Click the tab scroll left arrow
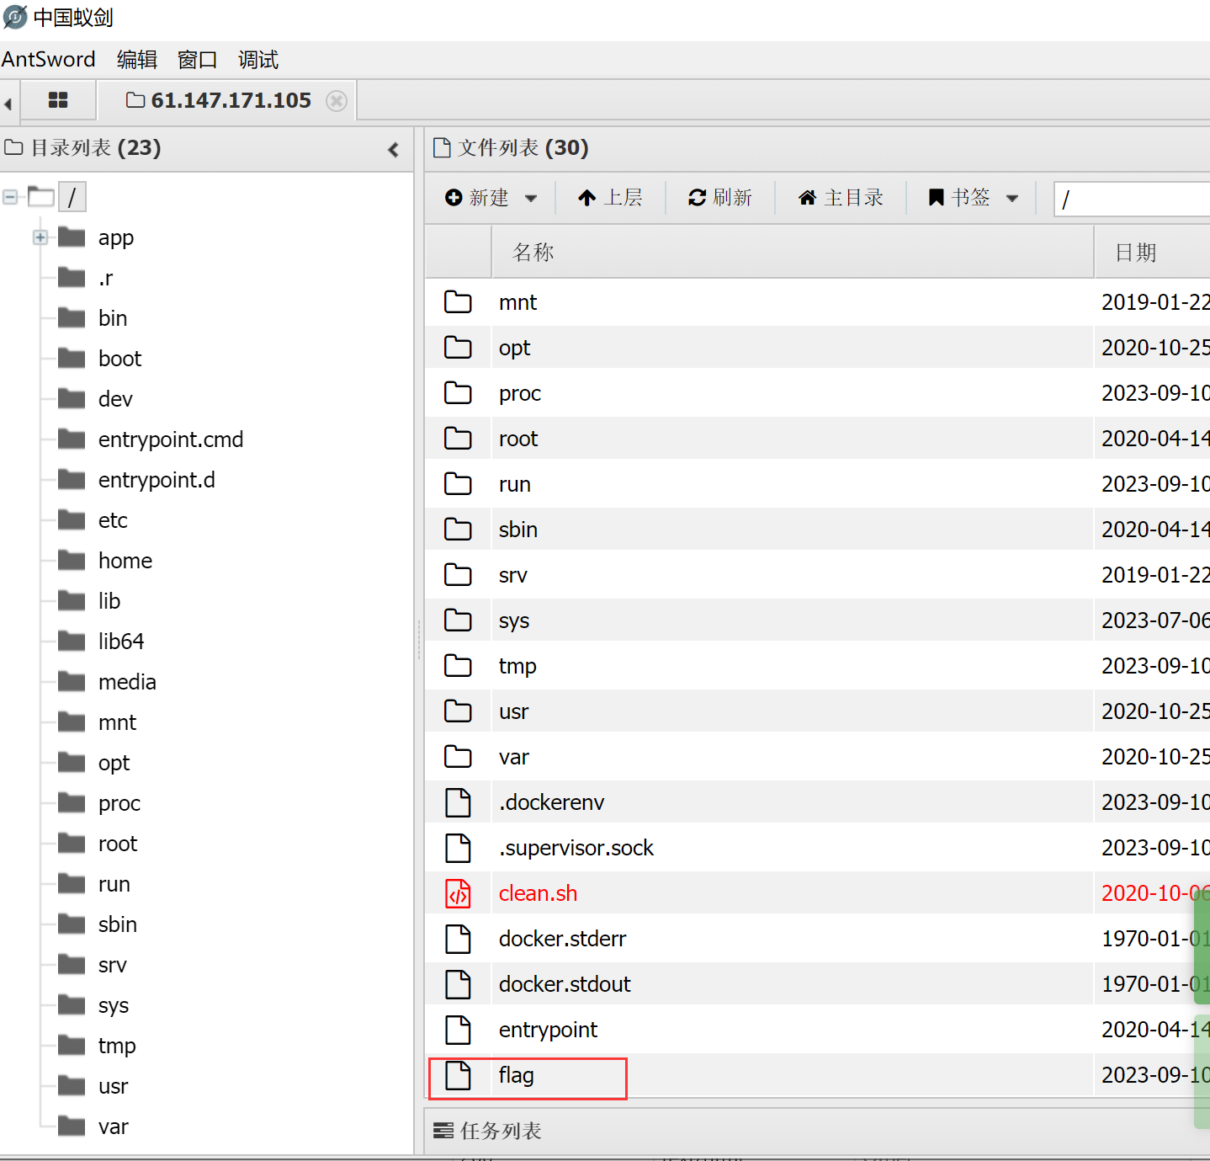Viewport: 1210px width, 1161px height. (x=8, y=104)
